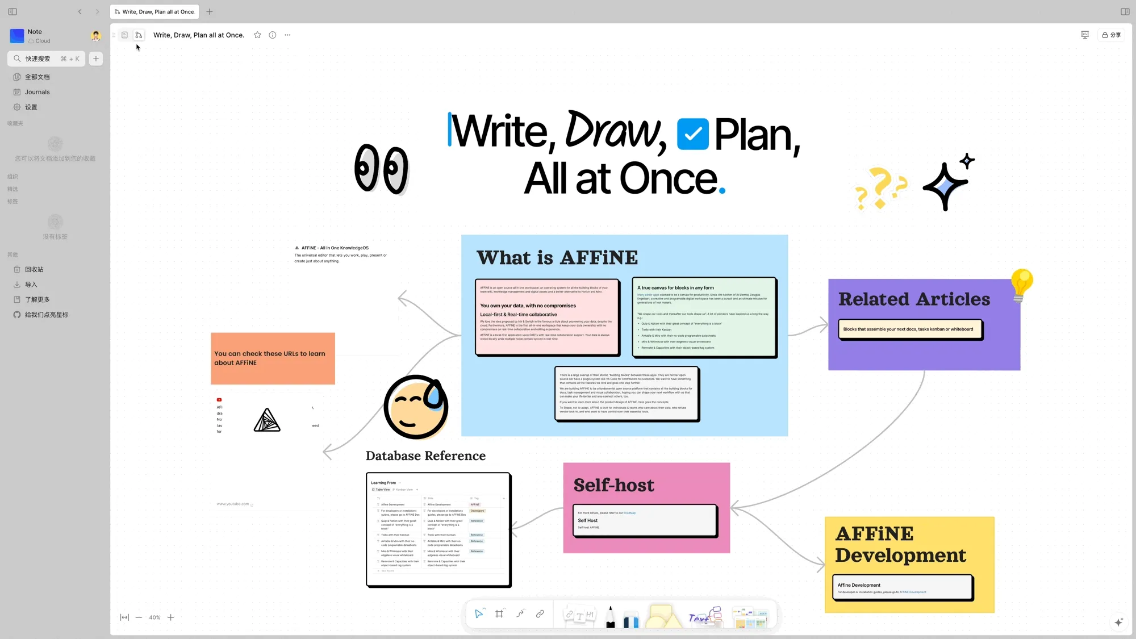The image size is (1136, 639).
Task: Open 'Blocks that assemble your next docs' card
Action: pos(911,329)
